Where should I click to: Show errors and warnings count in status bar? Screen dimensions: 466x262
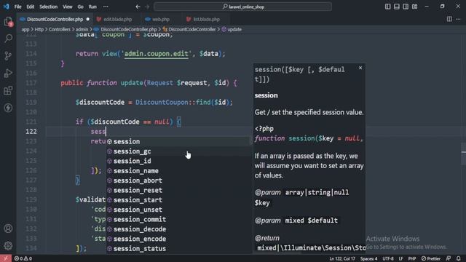[23, 259]
